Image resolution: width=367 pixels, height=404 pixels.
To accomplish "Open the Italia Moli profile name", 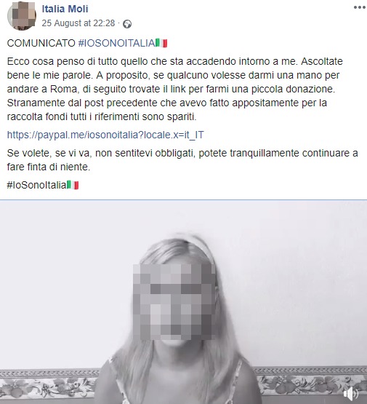I will coord(65,9).
